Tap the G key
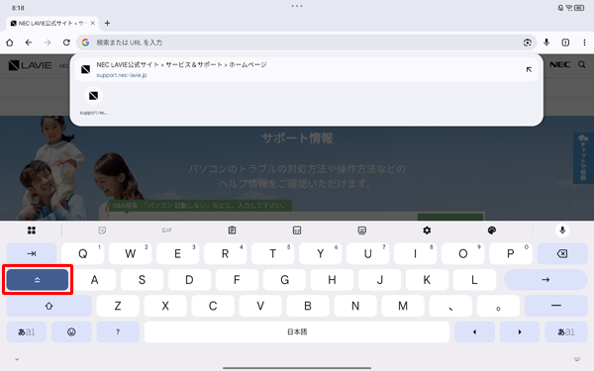 point(284,280)
